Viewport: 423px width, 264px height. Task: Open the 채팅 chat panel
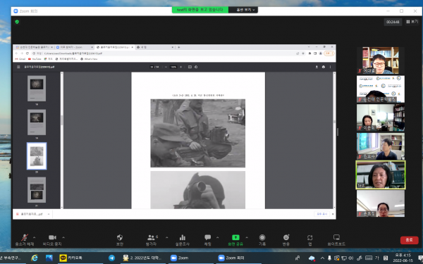(207, 240)
